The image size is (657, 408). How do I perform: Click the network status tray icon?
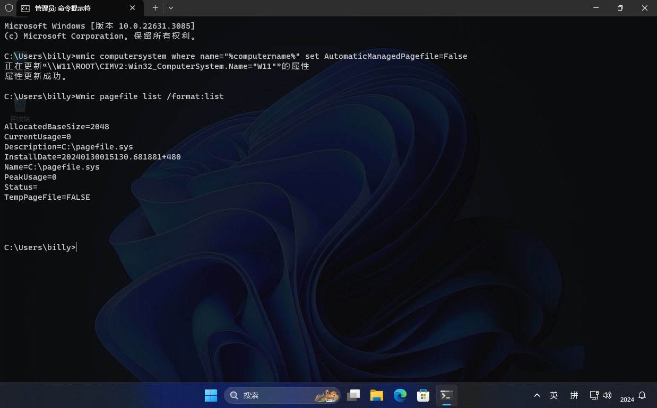594,395
